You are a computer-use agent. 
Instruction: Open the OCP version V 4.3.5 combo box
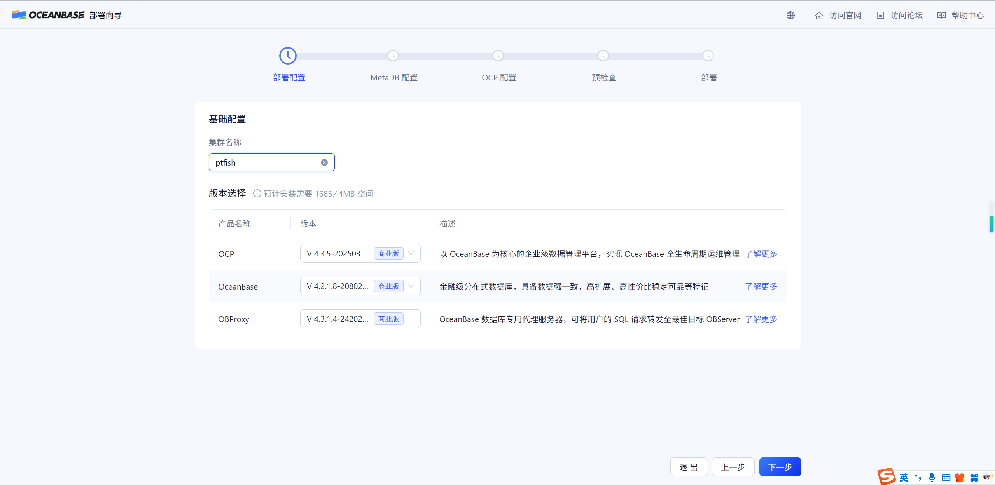tap(360, 253)
